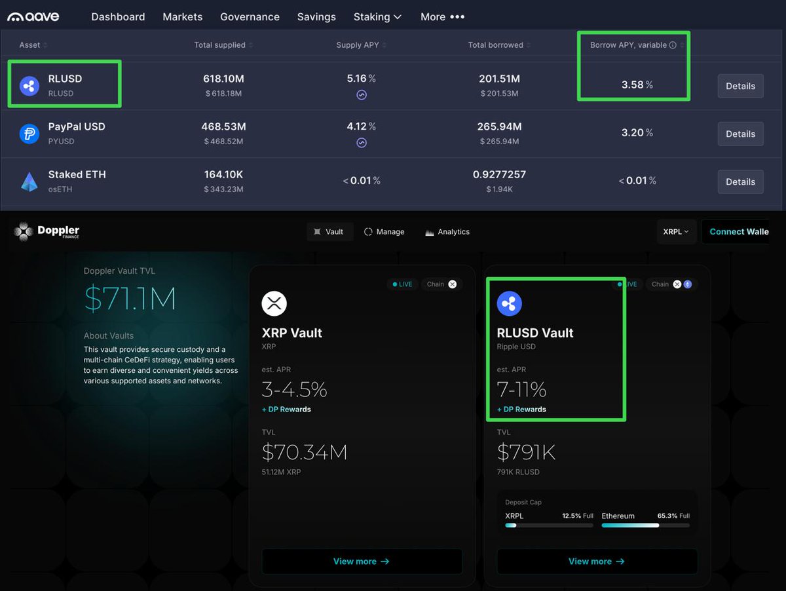Click the 3.58% borrow APY value

click(637, 85)
